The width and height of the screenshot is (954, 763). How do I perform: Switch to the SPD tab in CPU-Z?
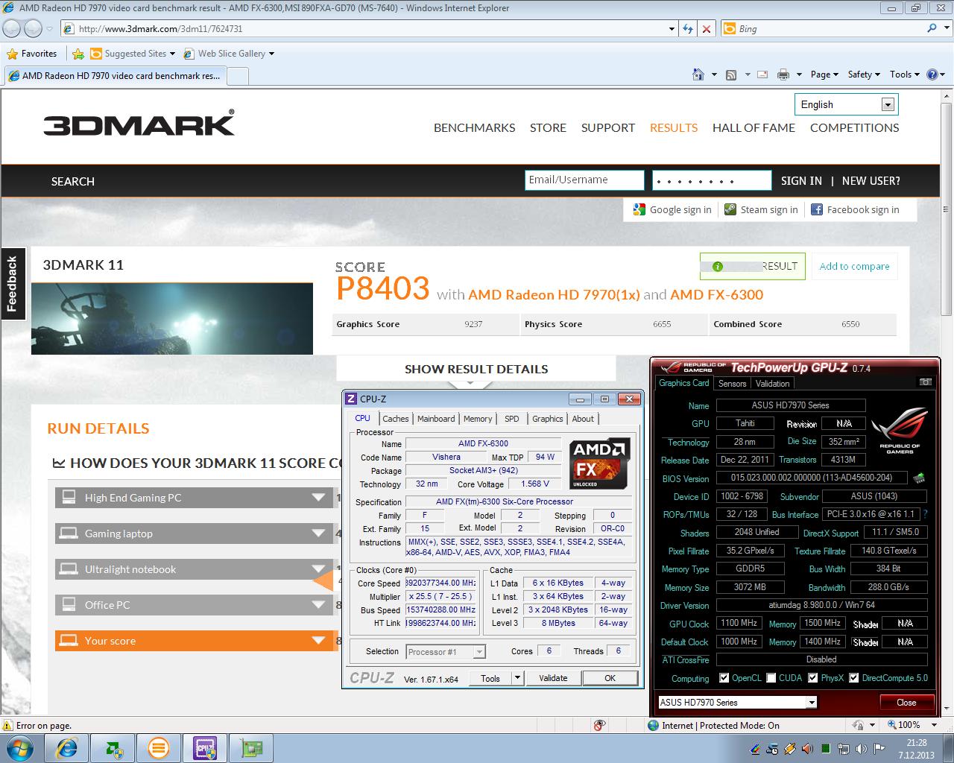(512, 419)
